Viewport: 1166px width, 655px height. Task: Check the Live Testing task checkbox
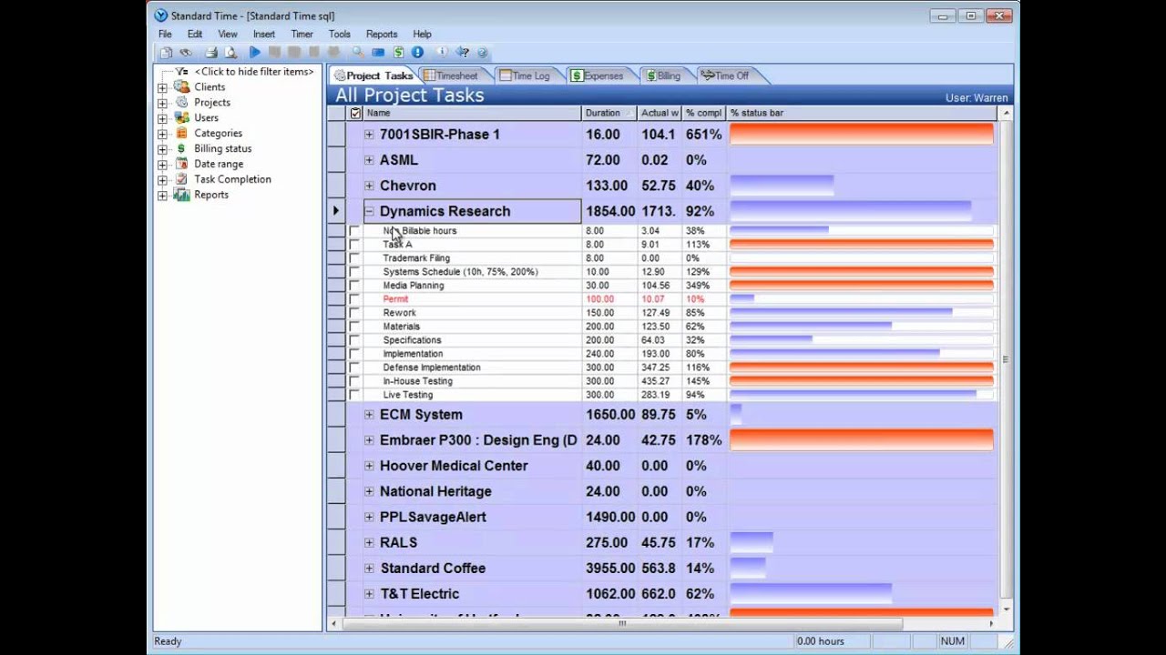coord(354,395)
